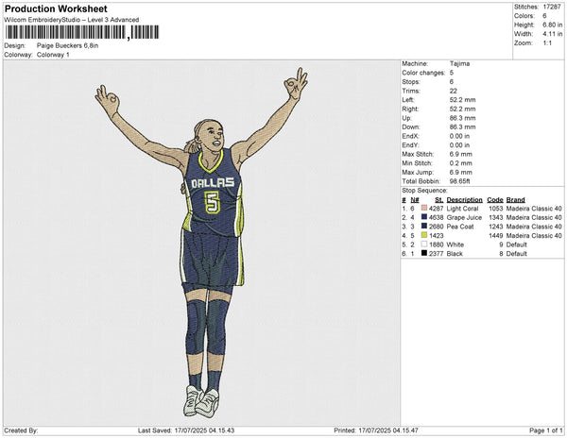
Task: Click the barcode in the header
Action: 82,32
